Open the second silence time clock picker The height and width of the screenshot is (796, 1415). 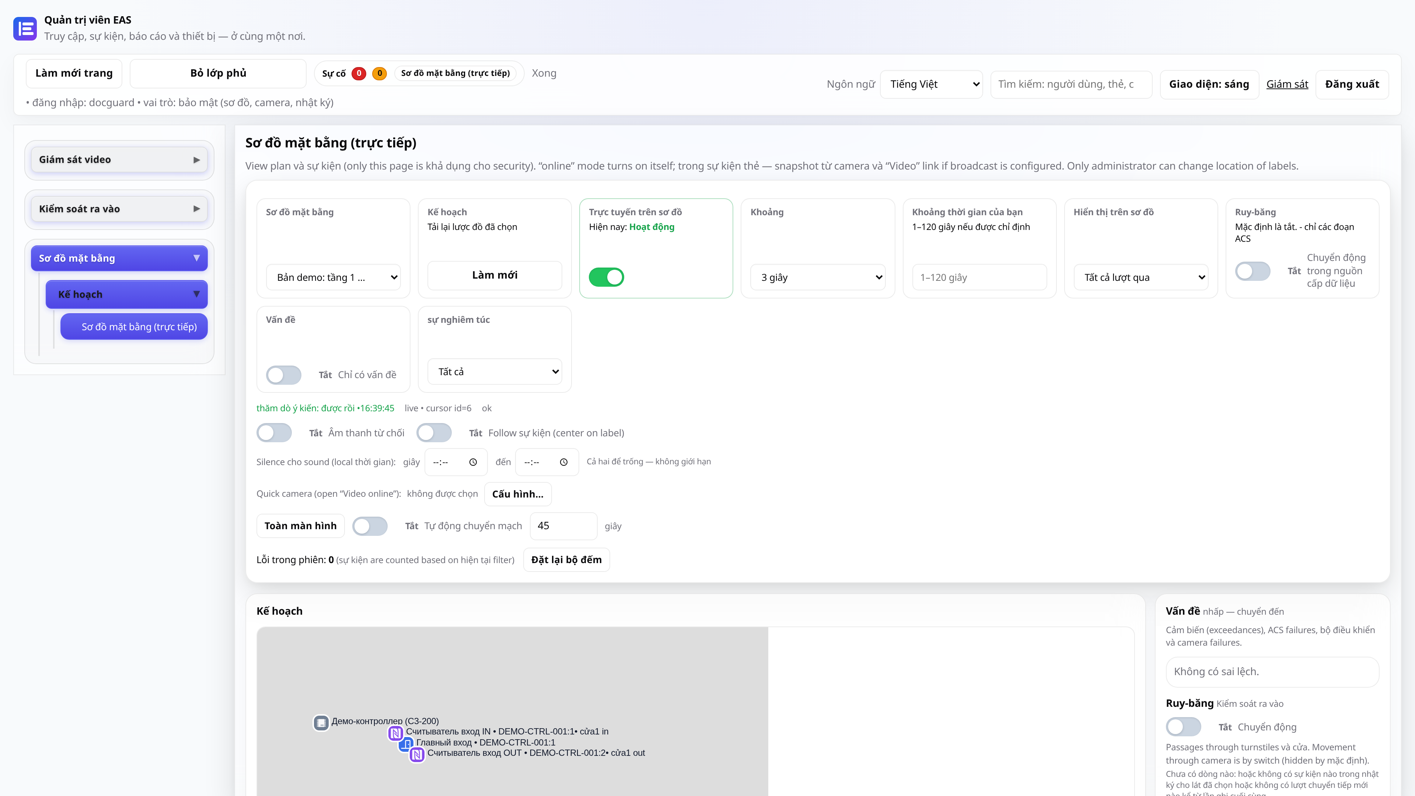[563, 462]
